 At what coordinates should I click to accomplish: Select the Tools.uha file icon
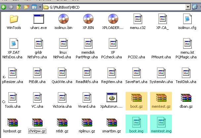[13, 97]
